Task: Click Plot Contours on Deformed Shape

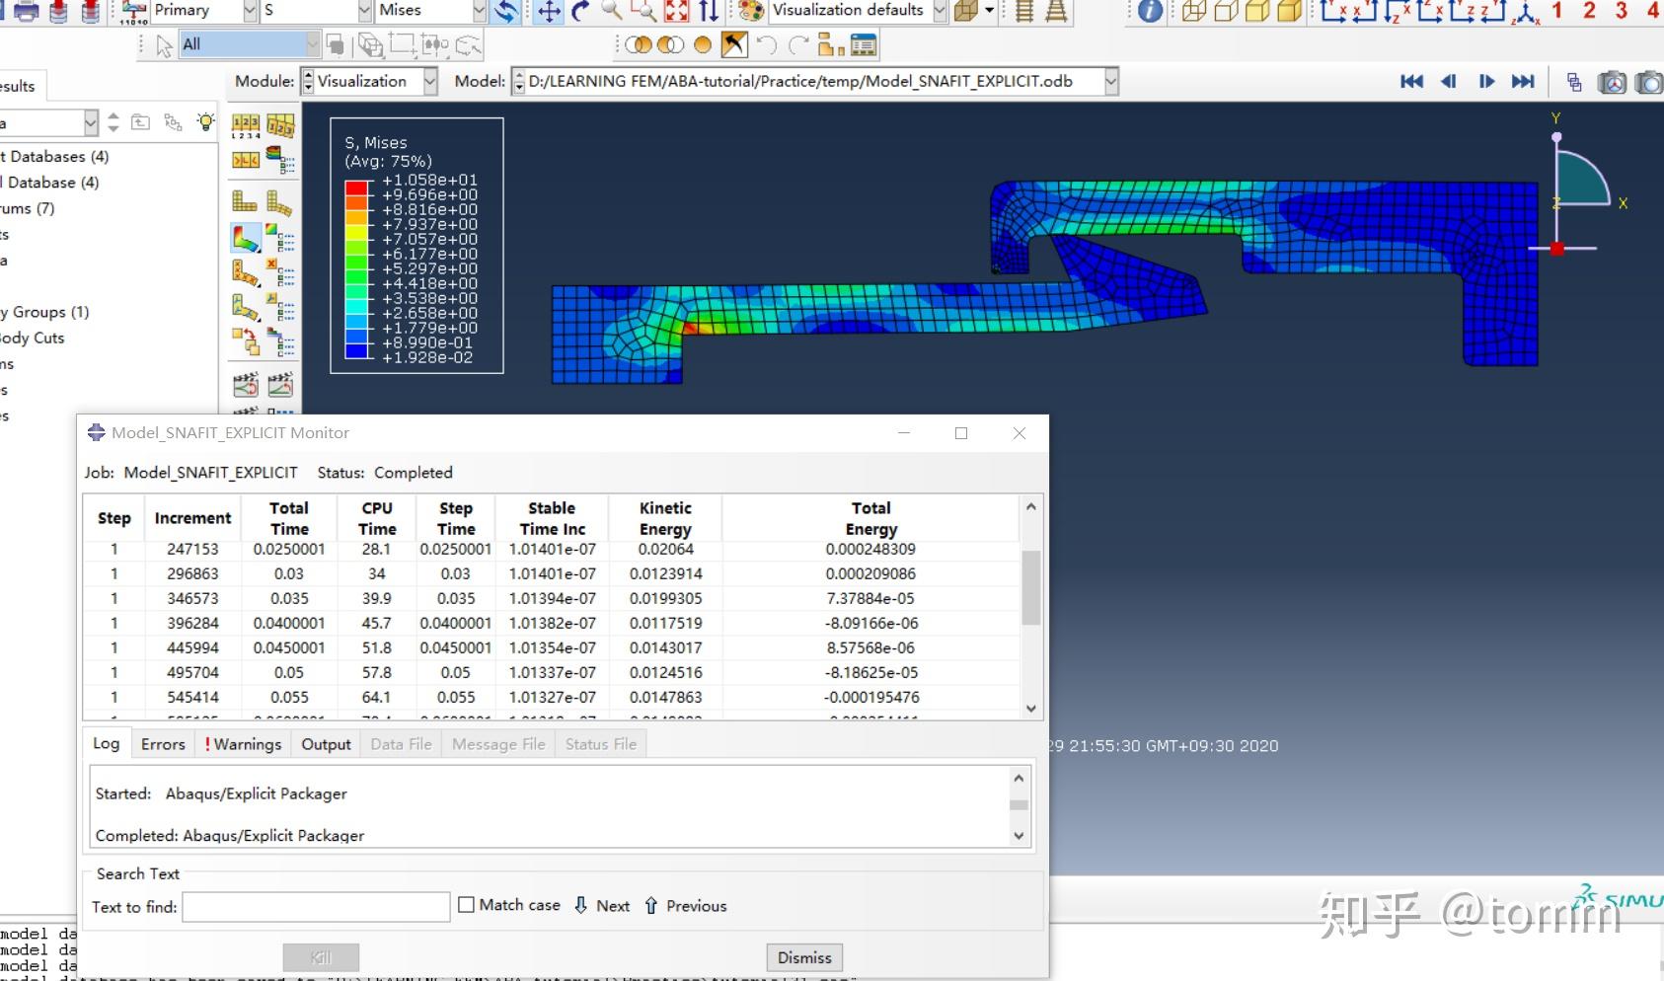Action: [x=245, y=237]
